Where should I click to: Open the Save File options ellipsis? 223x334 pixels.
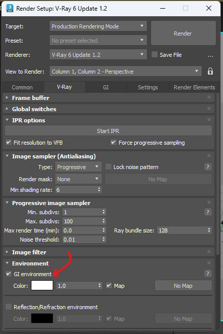click(x=210, y=55)
